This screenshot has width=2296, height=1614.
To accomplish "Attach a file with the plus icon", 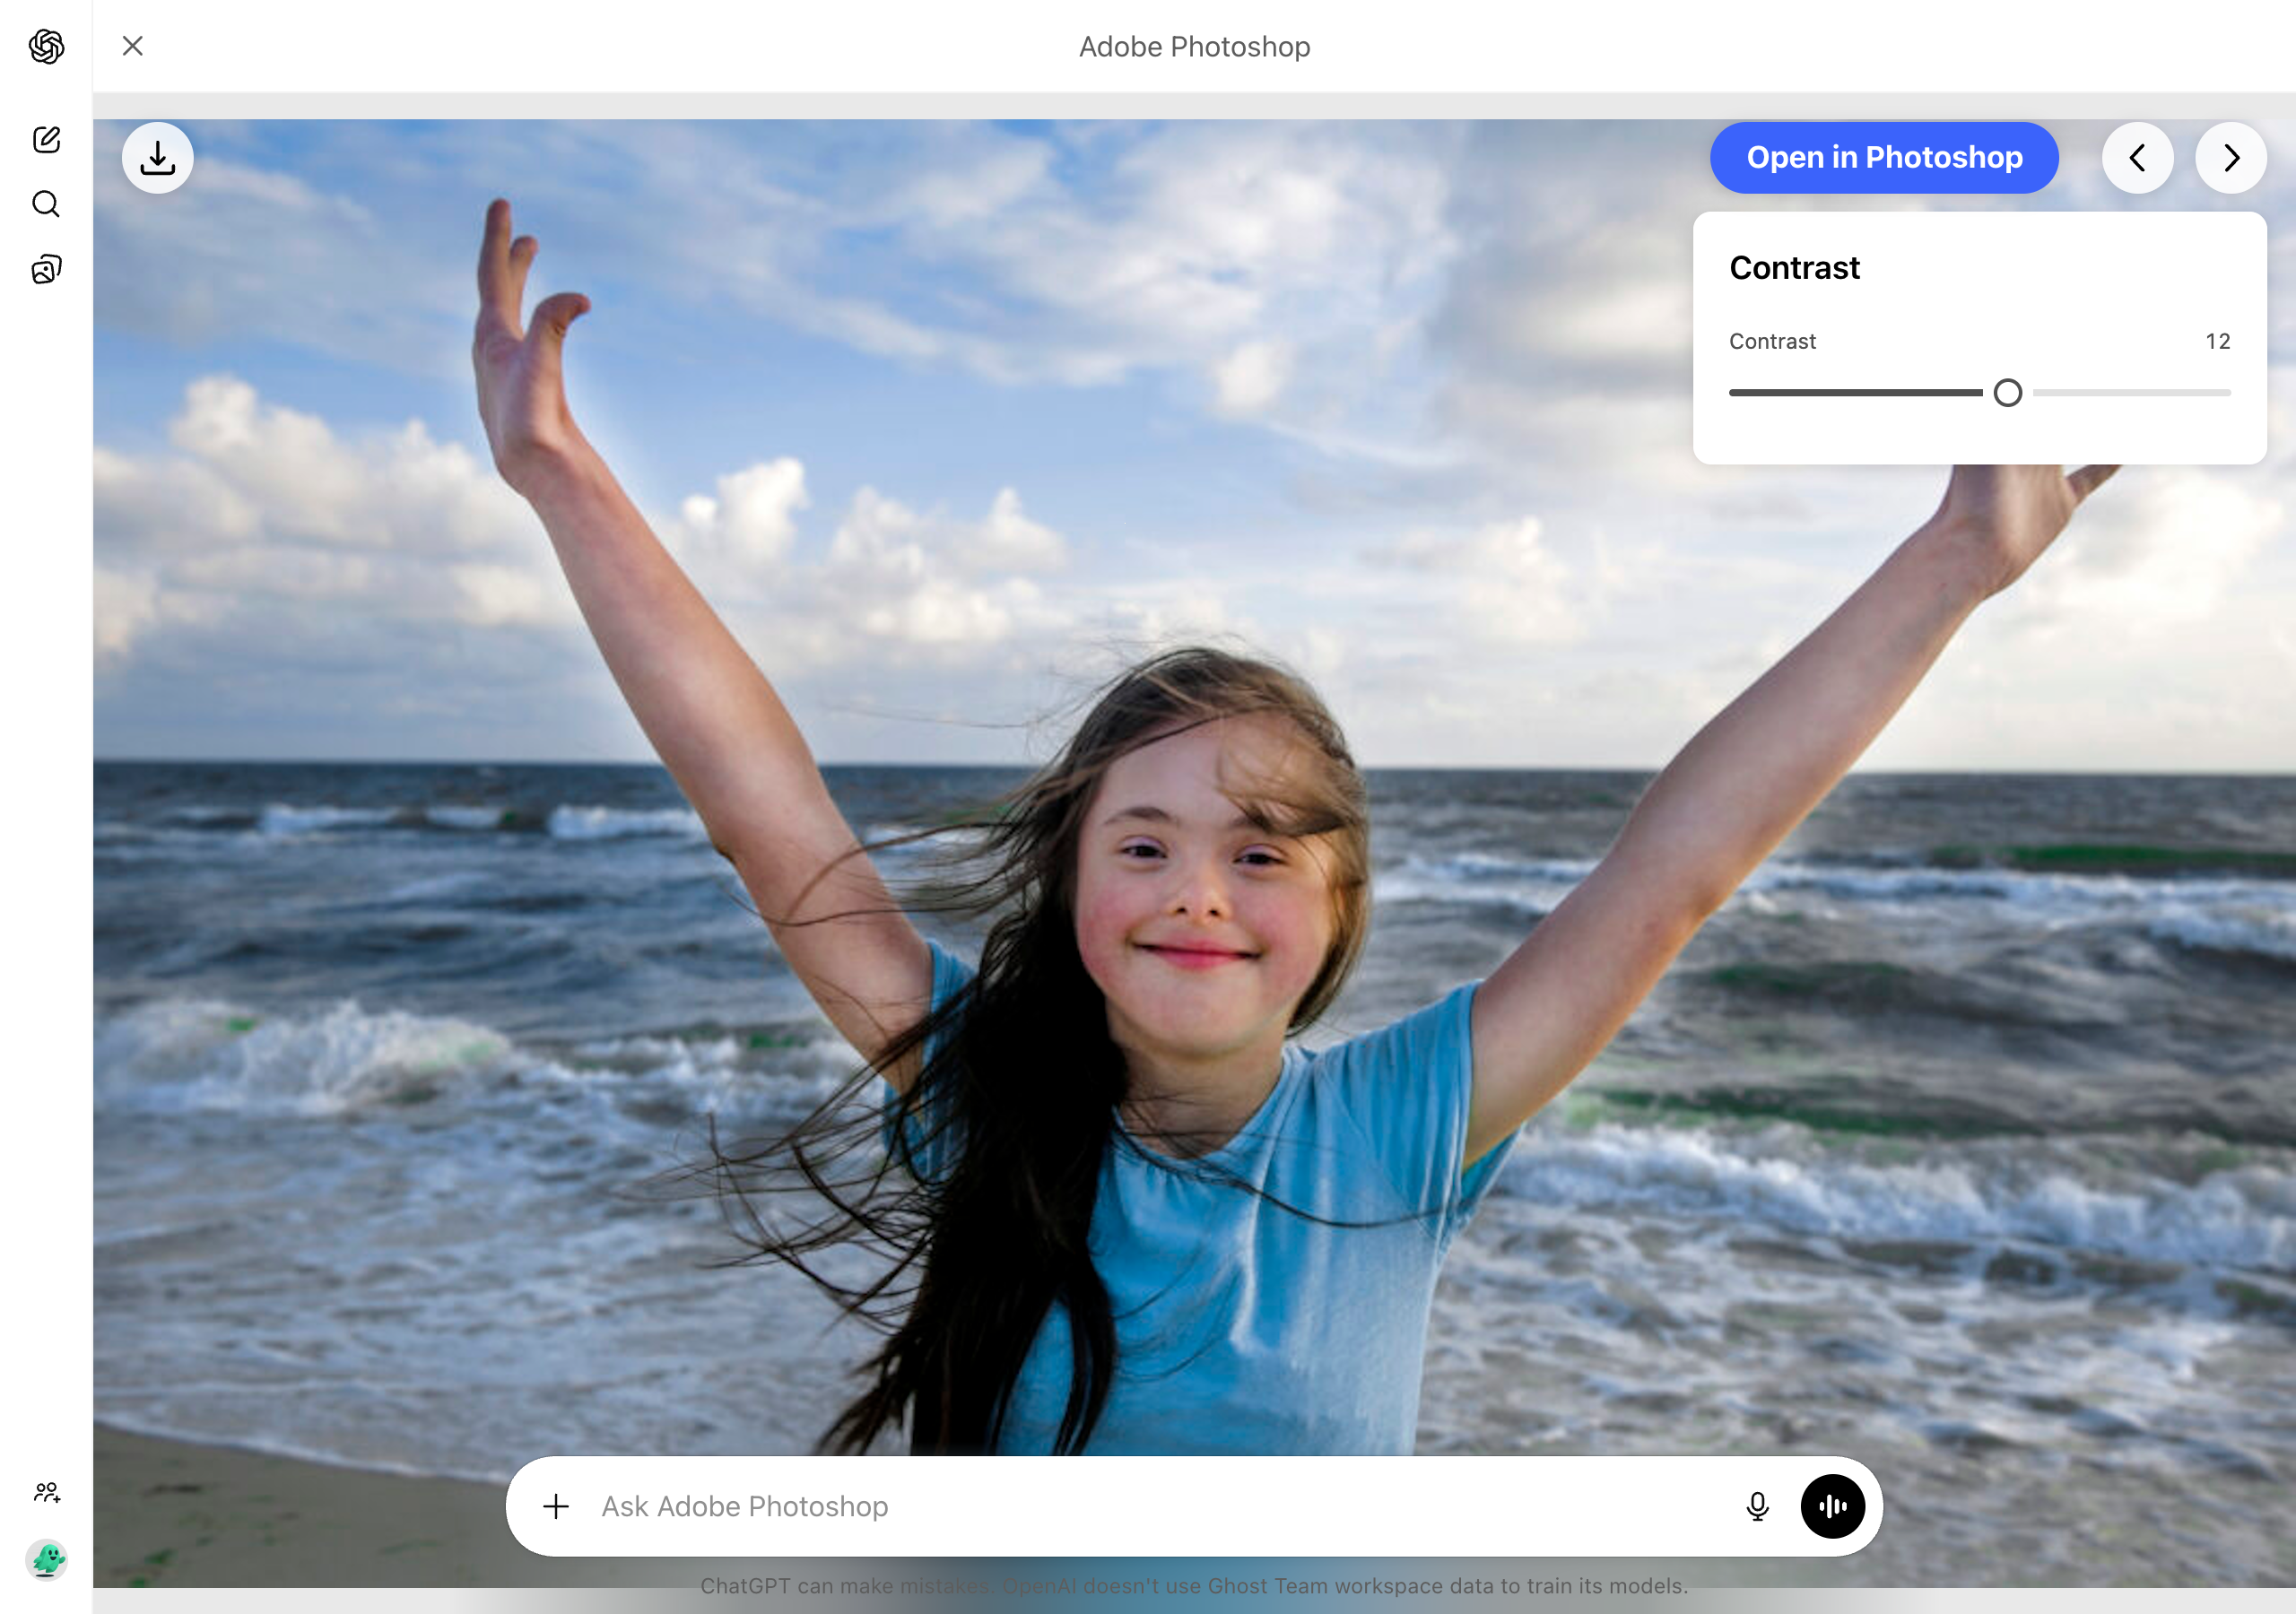I will [556, 1506].
